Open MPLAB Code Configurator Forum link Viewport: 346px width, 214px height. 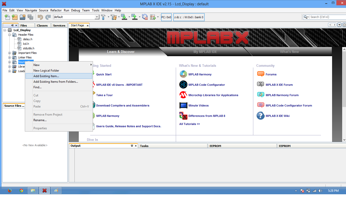(x=289, y=105)
